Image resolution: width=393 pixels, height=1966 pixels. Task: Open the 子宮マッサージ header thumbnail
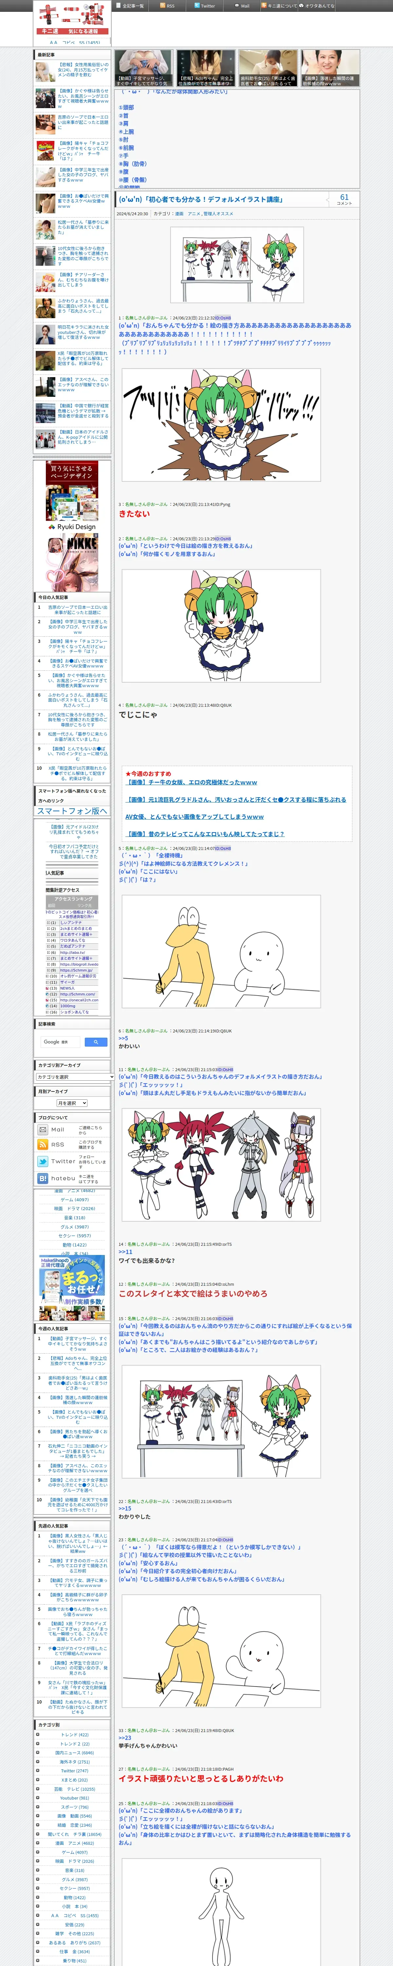(143, 67)
